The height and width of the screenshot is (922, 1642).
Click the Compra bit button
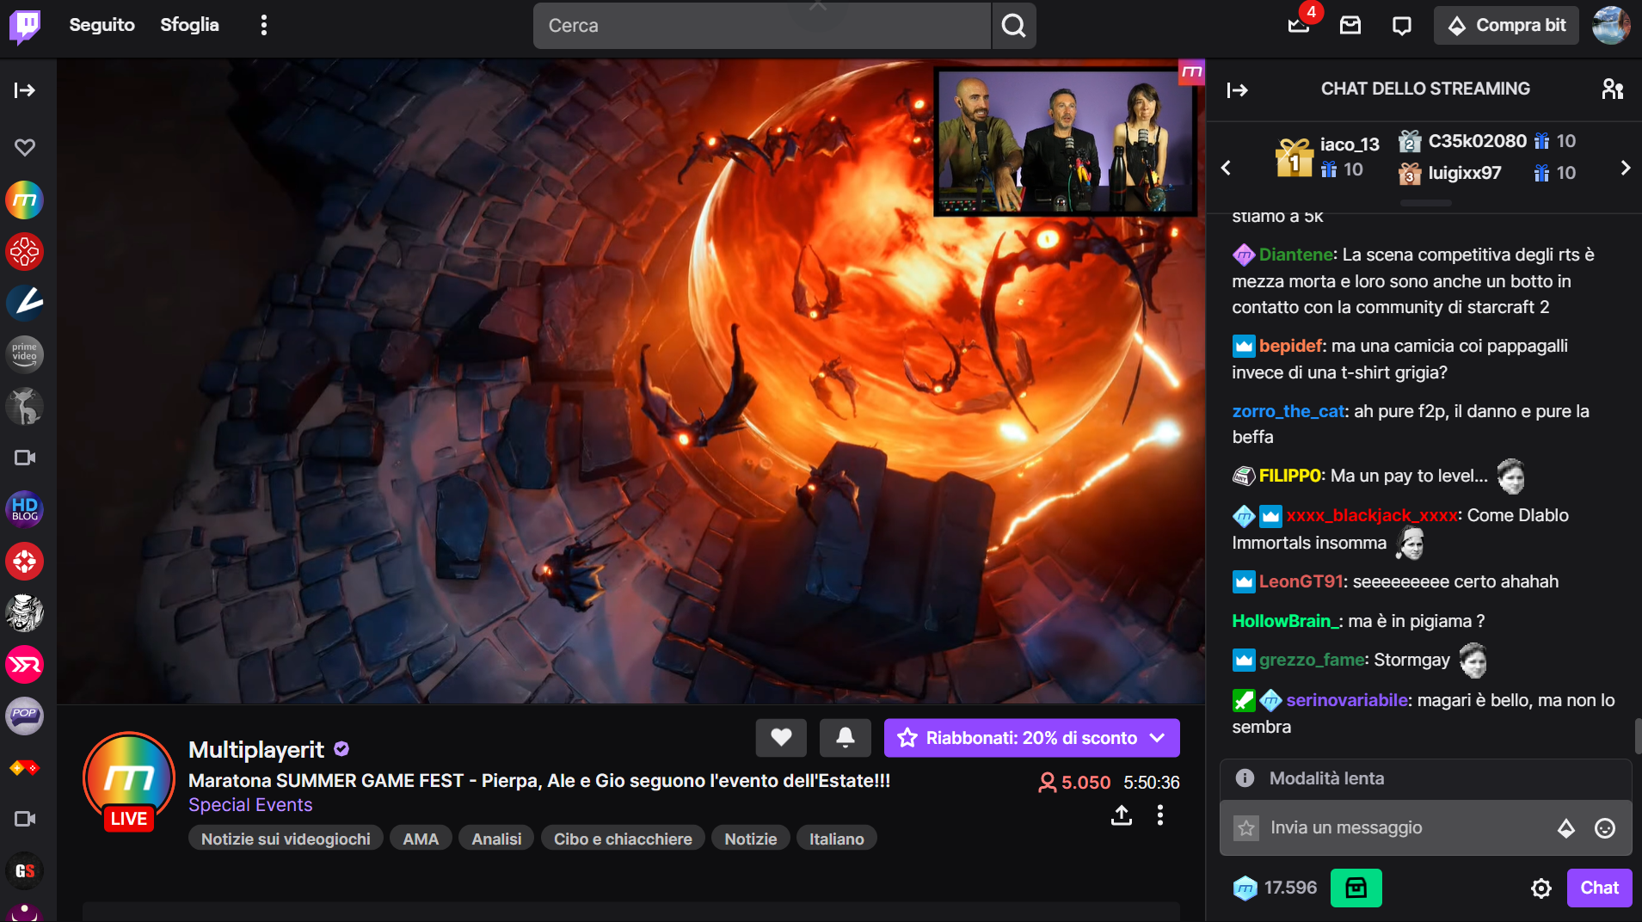1506,25
